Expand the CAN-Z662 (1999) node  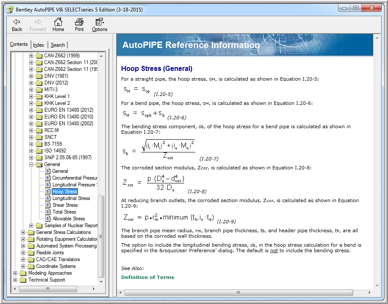[x=31, y=56]
